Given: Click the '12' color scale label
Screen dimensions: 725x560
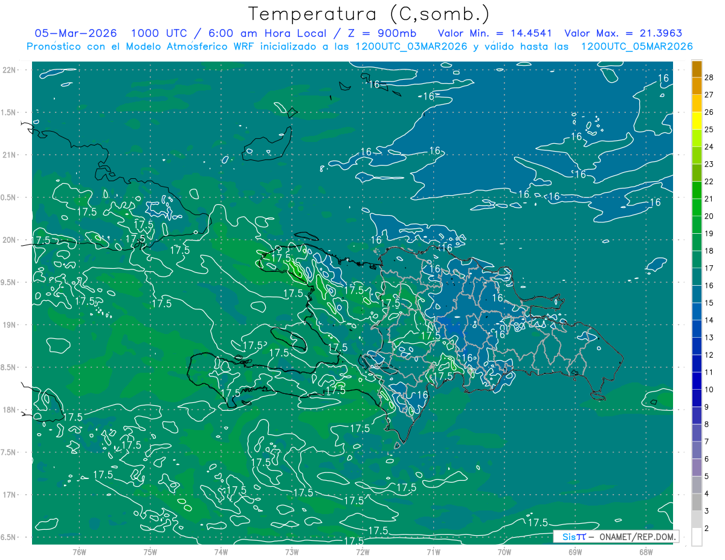Looking at the screenshot, I should (709, 355).
